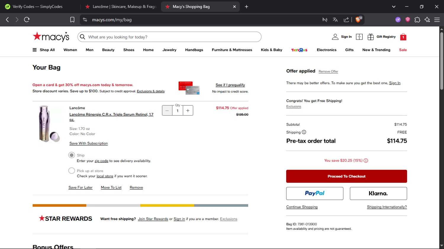Viewport: 444px width, 249px height.
Task: Click the translate page icon
Action: (x=335, y=20)
